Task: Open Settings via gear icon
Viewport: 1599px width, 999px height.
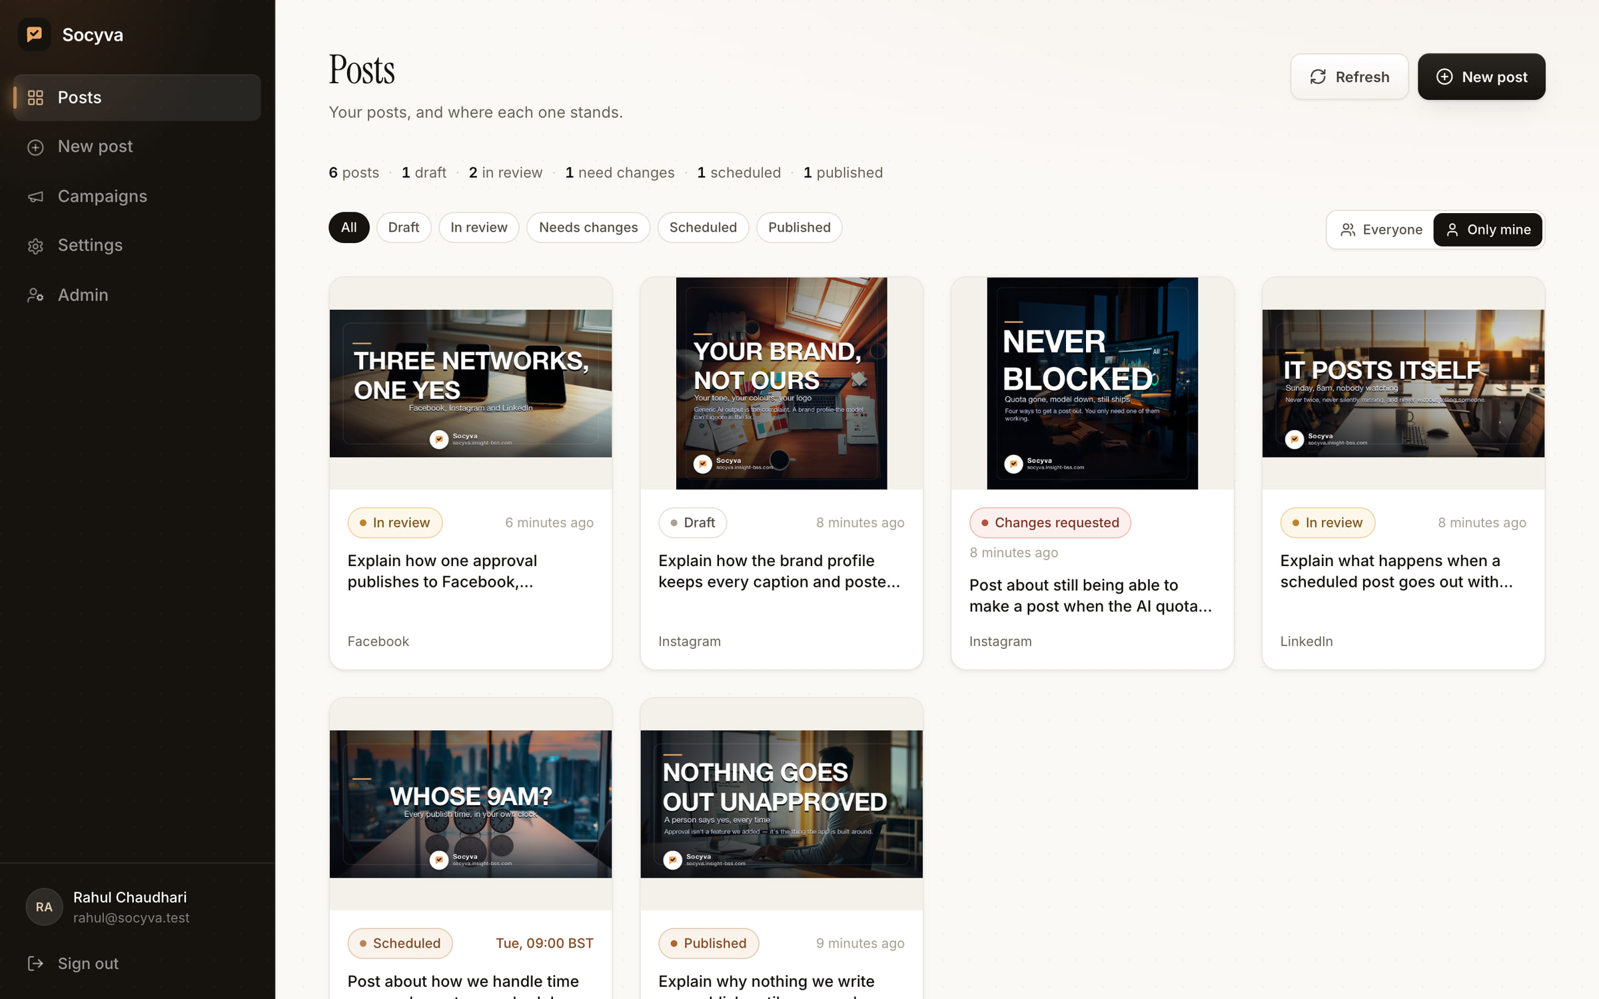Action: pos(35,246)
